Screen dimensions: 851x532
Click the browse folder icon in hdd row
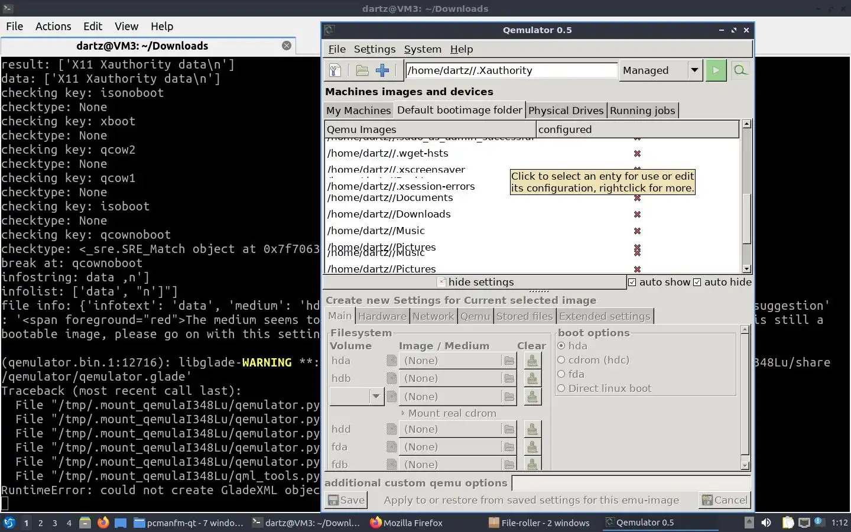509,429
